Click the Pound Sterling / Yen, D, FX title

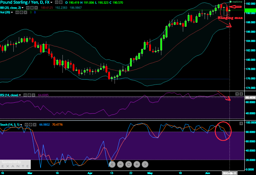pos(25,2)
